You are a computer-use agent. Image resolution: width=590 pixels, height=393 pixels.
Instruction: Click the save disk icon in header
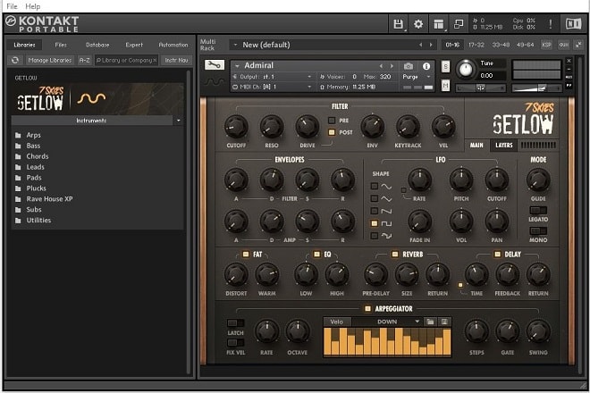[x=399, y=24]
